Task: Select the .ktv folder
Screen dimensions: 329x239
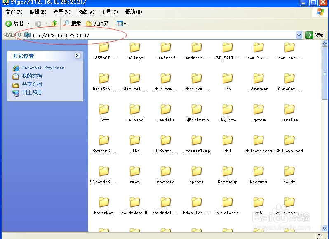Action: tap(103, 114)
